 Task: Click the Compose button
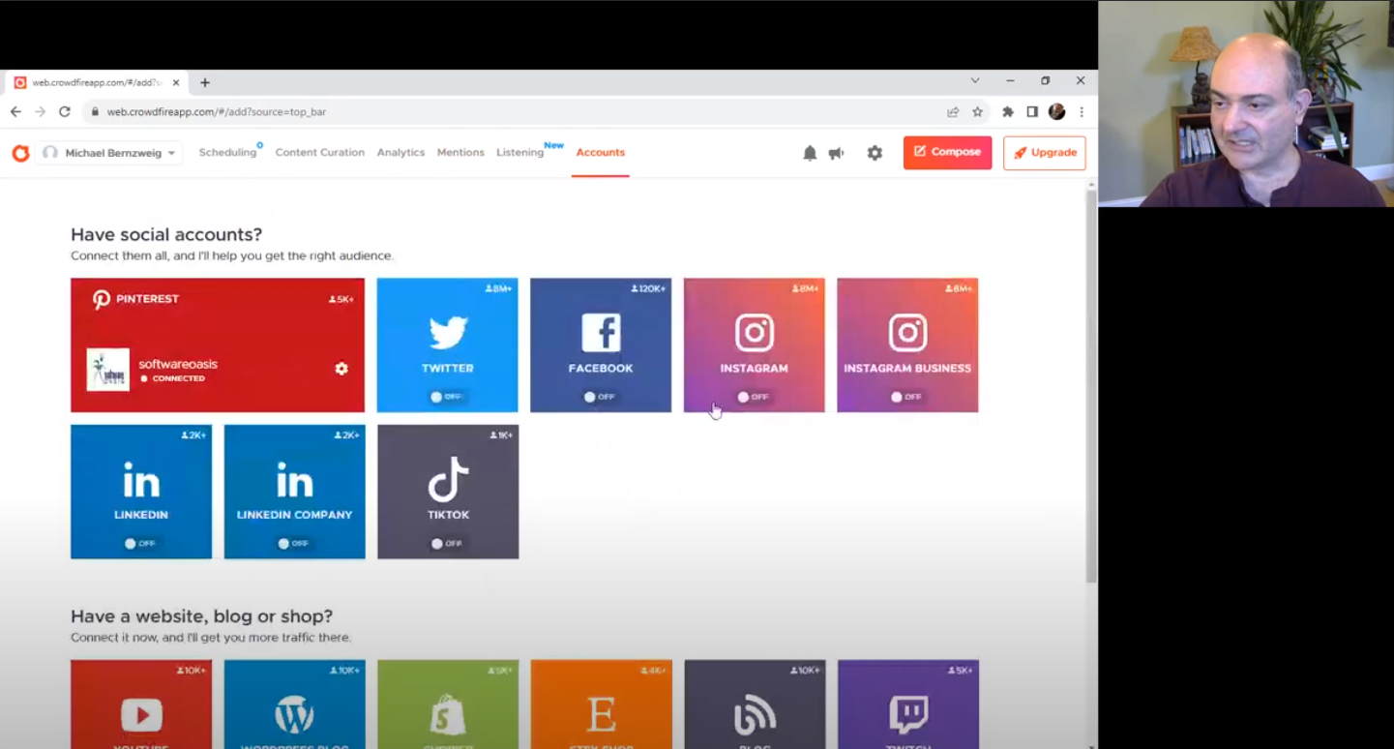[x=946, y=152]
